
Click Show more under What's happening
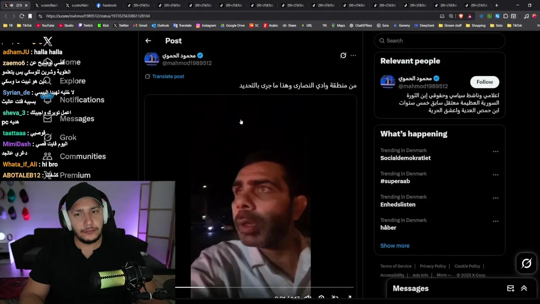tap(395, 246)
